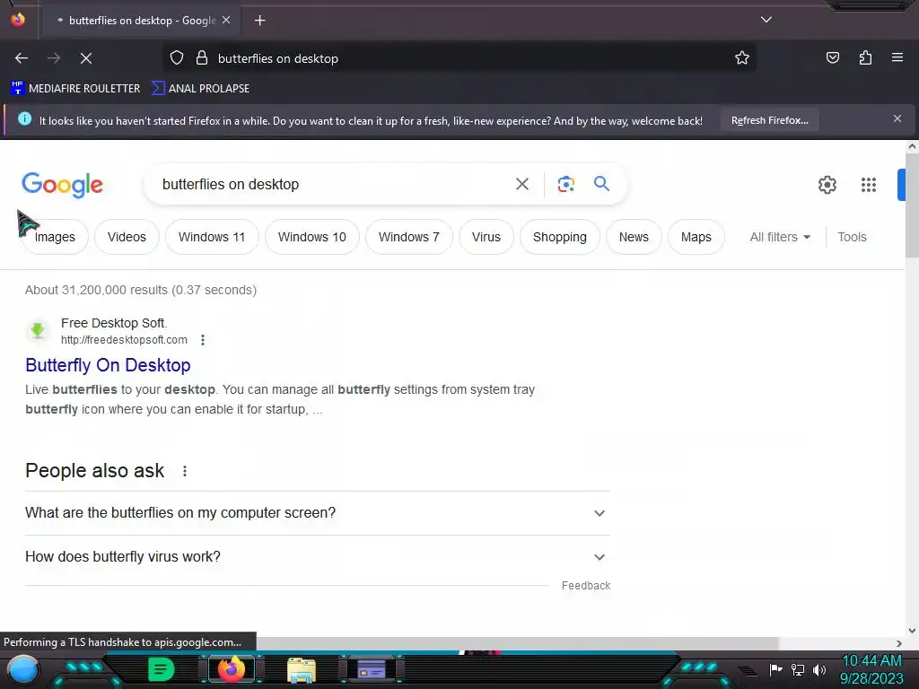Screen dimensions: 919x689
Task: Click the Feedback link
Action: coord(585,585)
